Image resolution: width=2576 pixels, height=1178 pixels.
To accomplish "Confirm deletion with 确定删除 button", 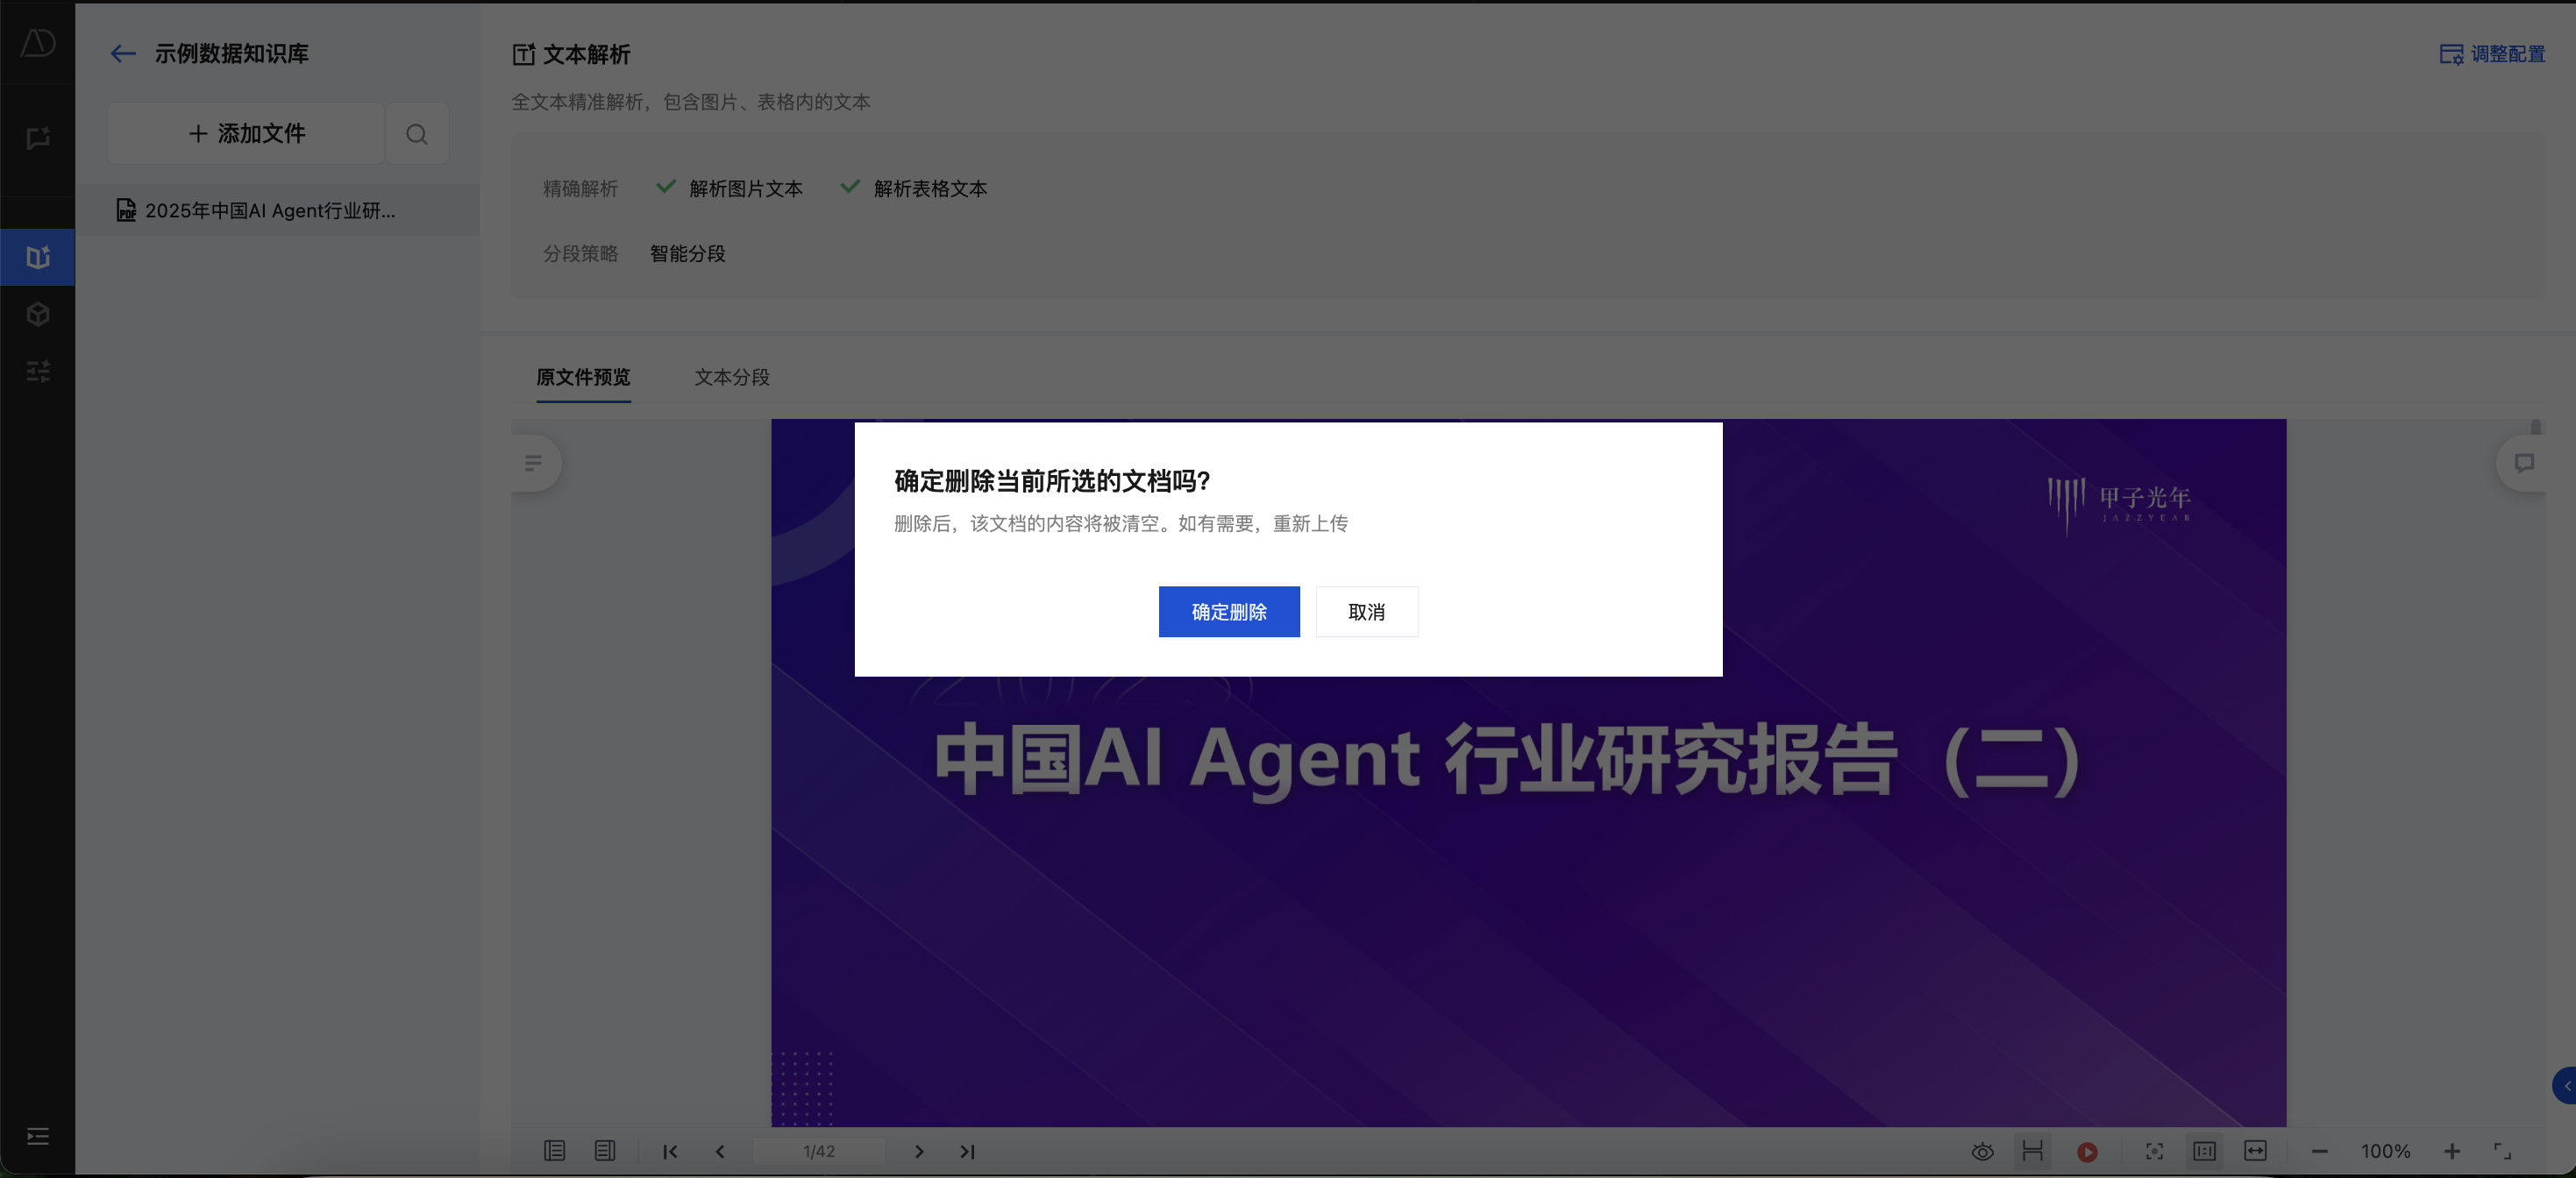I will [x=1228, y=612].
